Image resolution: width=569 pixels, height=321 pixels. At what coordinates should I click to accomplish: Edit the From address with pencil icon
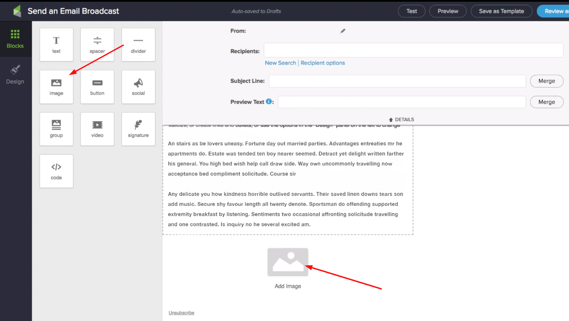(x=343, y=31)
